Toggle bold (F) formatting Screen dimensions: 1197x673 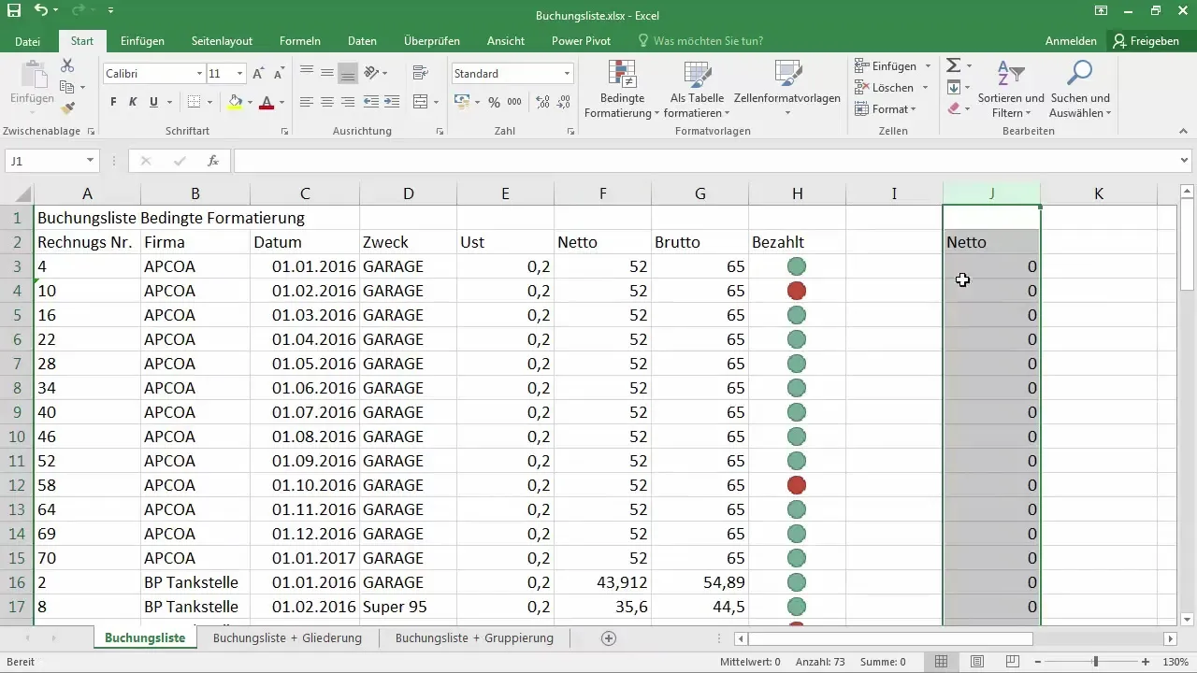coord(113,102)
